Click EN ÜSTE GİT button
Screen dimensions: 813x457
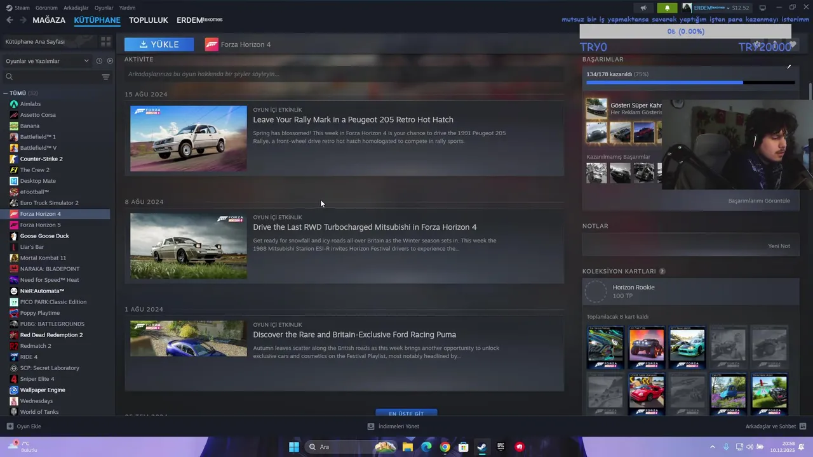[406, 413]
